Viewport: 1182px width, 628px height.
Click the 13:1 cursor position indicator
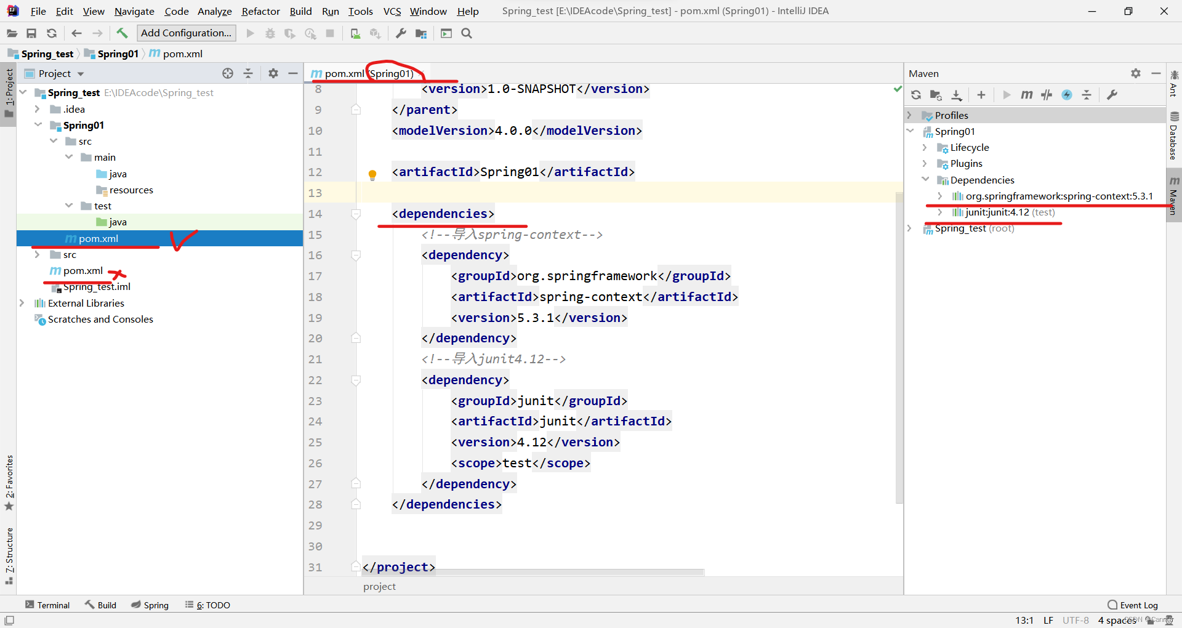click(1024, 620)
